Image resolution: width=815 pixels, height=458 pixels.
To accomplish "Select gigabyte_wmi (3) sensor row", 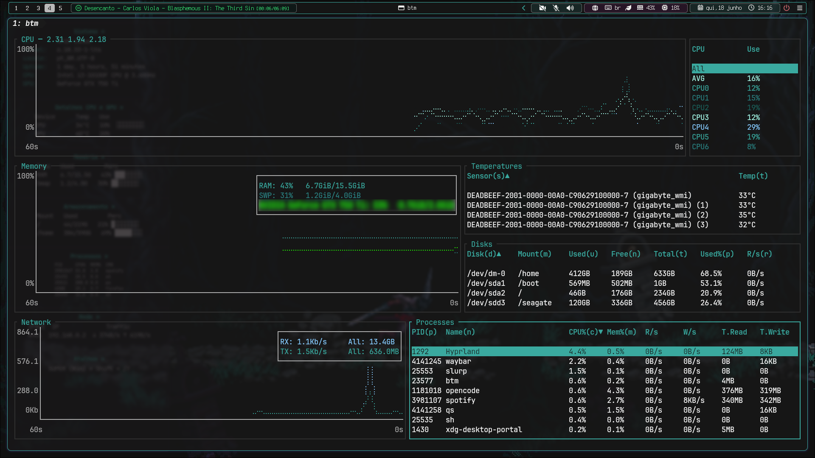I will tap(632, 225).
